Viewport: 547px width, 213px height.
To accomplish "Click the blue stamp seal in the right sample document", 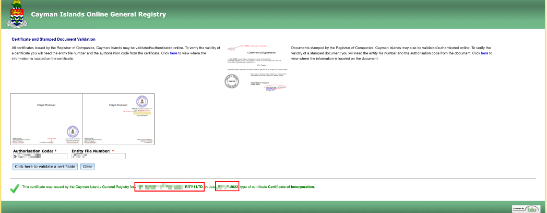I will 140,101.
